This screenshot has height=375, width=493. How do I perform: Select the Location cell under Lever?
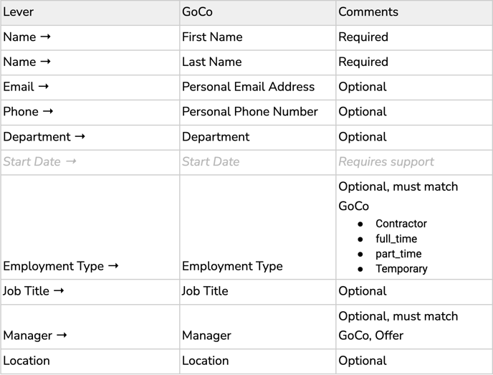(x=90, y=361)
